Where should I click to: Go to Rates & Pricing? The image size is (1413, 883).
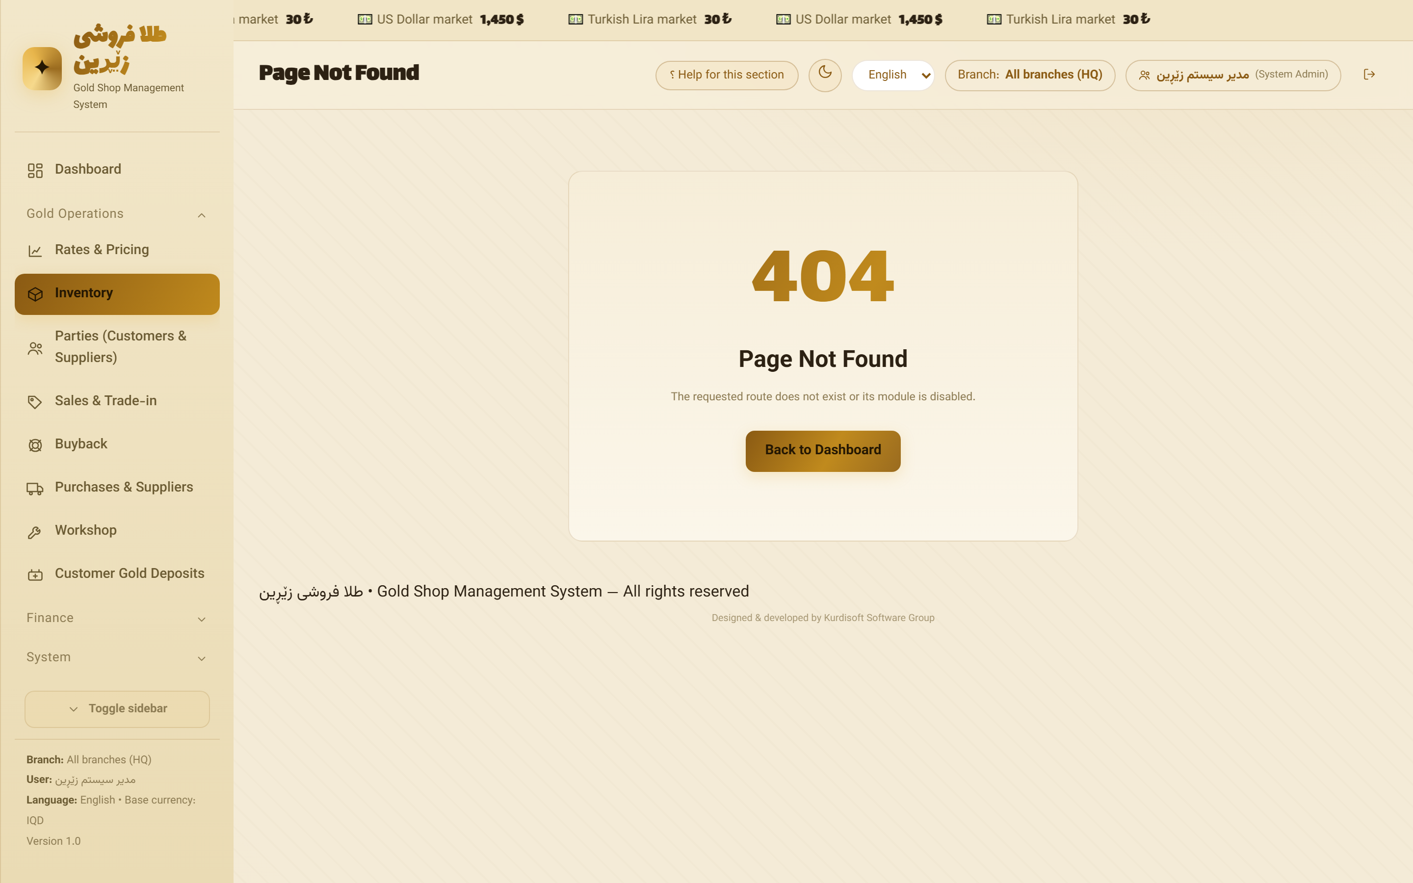(x=117, y=250)
